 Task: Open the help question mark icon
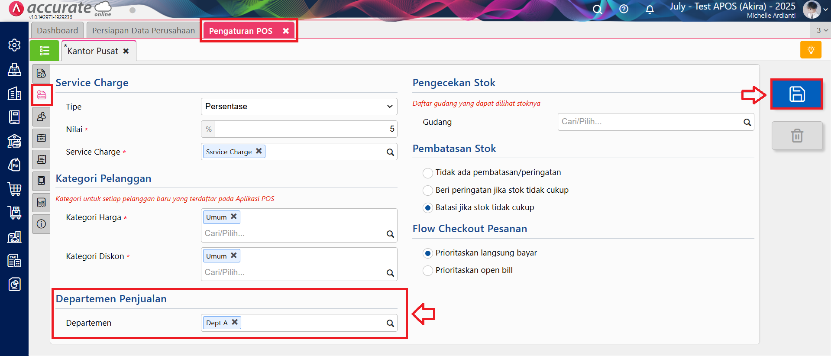point(624,9)
